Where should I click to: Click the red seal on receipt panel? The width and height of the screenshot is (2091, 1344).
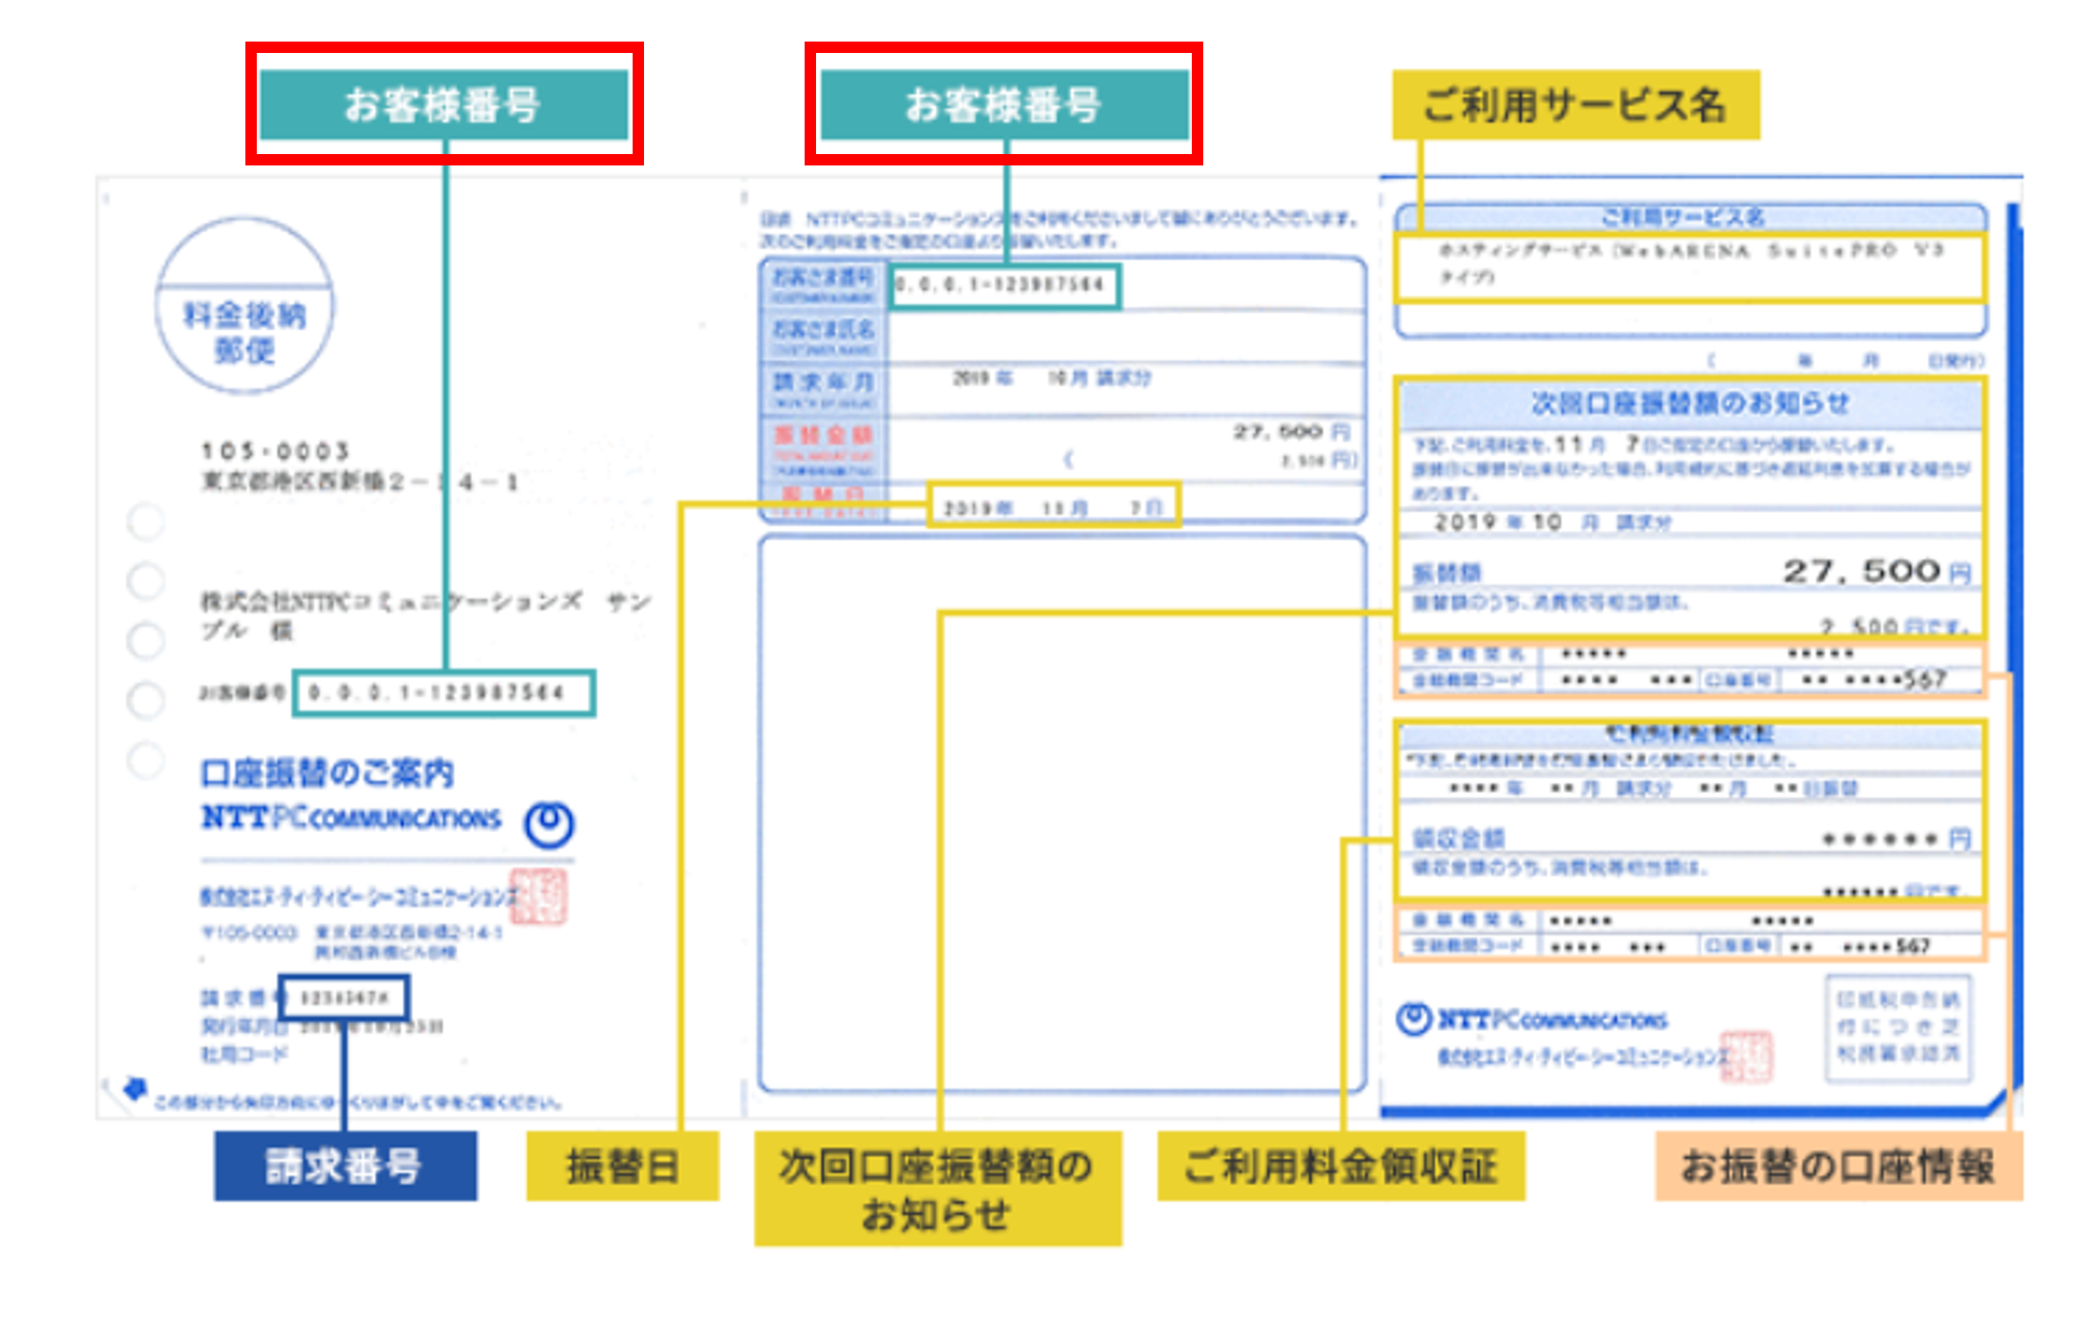(x=1745, y=1056)
